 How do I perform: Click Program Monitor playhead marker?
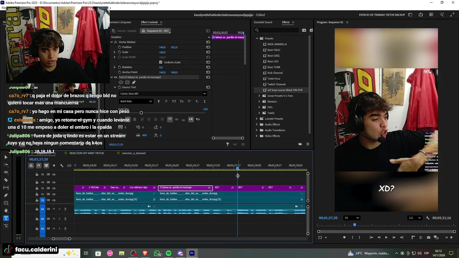coord(354,225)
